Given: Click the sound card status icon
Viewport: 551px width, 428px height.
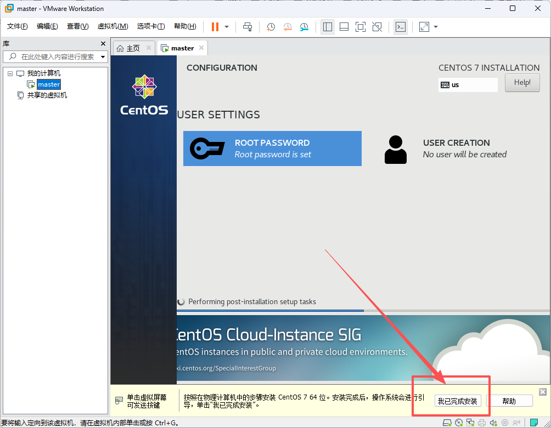Looking at the screenshot, I should 493,423.
